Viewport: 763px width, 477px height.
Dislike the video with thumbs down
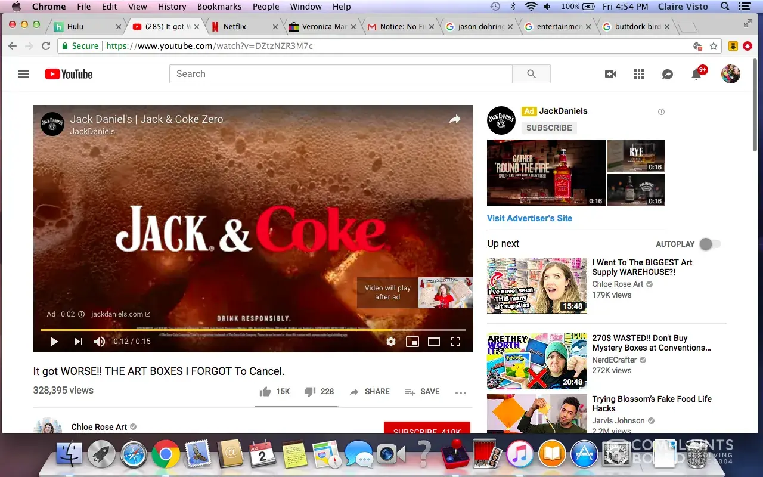point(309,392)
